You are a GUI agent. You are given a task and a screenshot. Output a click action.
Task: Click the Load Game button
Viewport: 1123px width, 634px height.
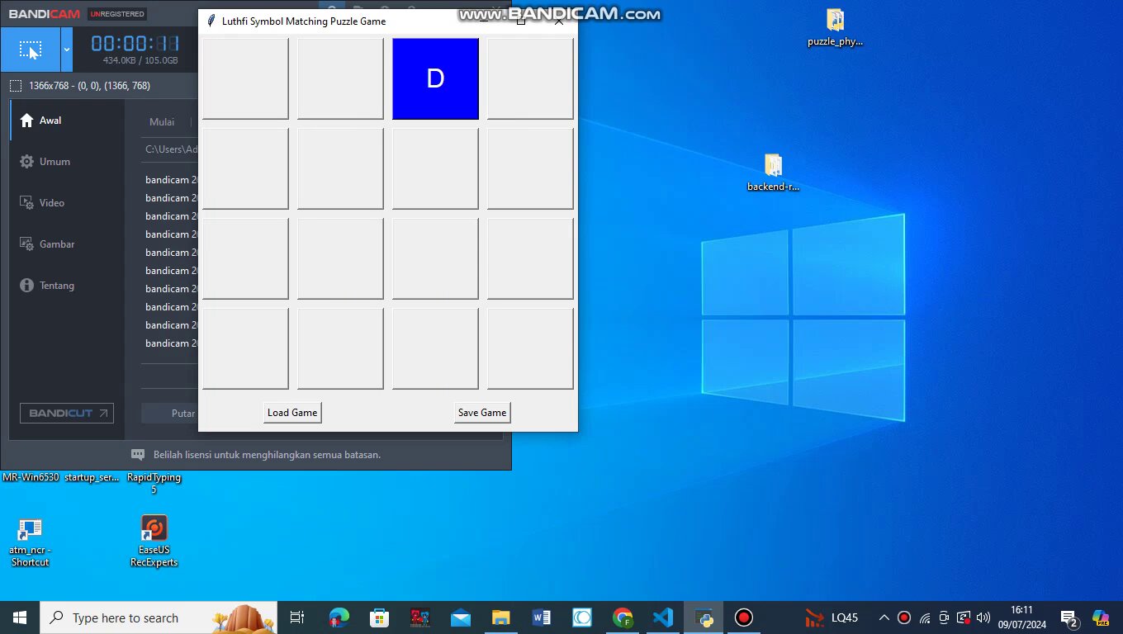[x=292, y=413]
